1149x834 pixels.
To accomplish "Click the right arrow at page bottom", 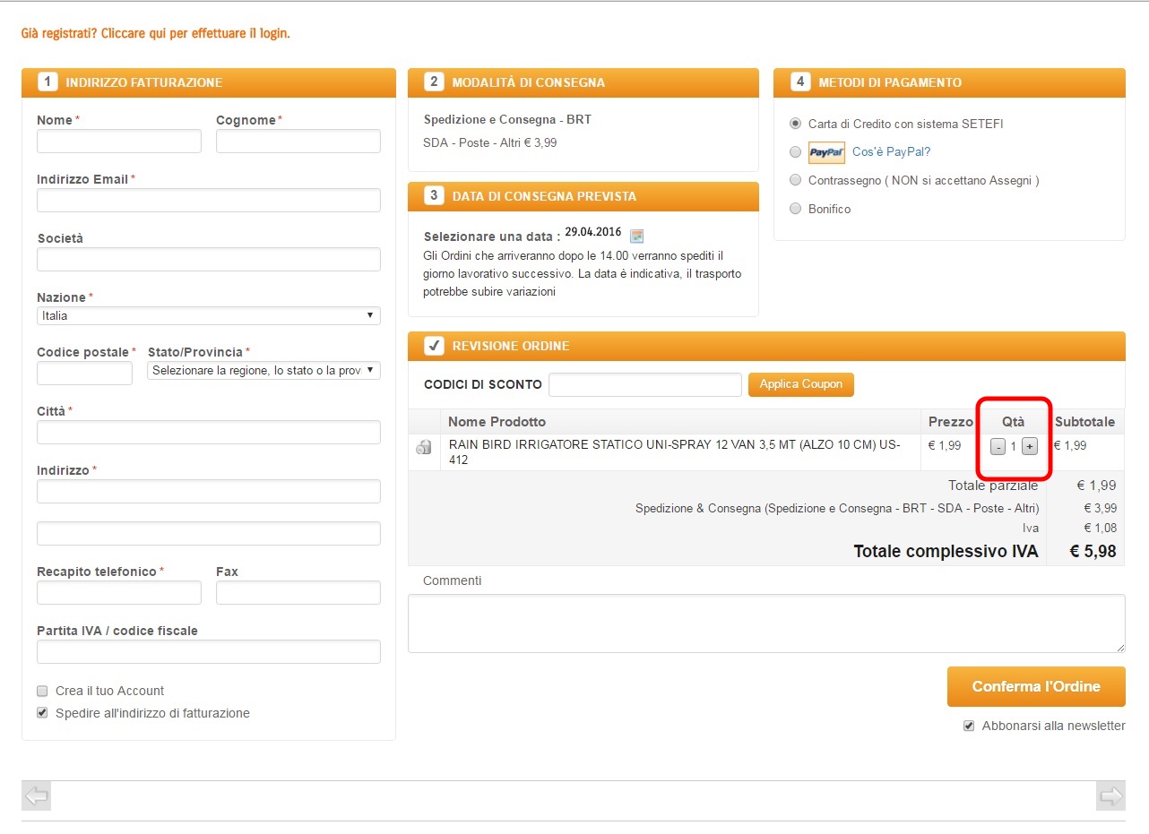I will point(1110,796).
